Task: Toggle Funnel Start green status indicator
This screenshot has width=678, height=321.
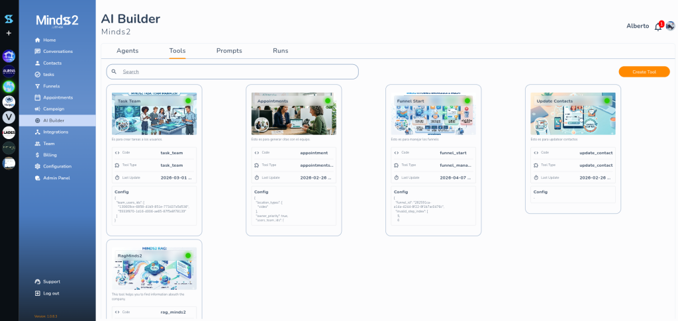Action: (x=467, y=101)
